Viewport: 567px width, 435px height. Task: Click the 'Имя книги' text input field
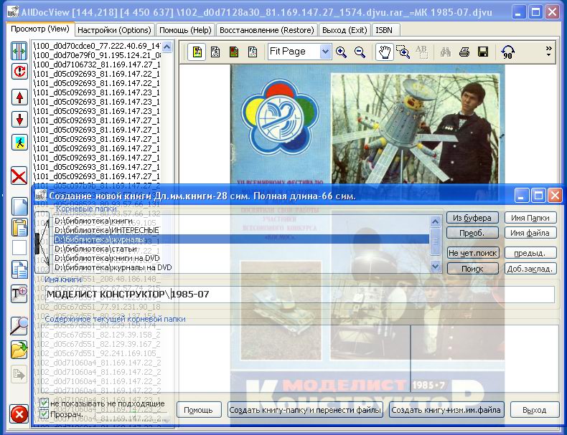coord(299,295)
